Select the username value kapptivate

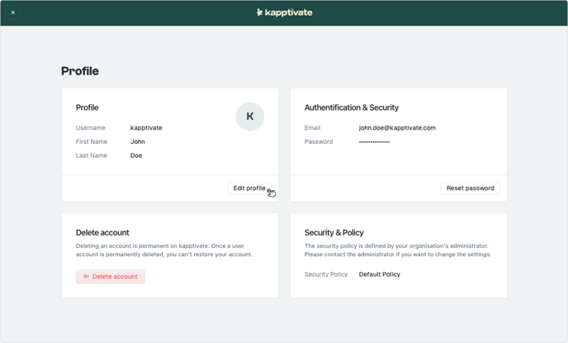tap(146, 128)
